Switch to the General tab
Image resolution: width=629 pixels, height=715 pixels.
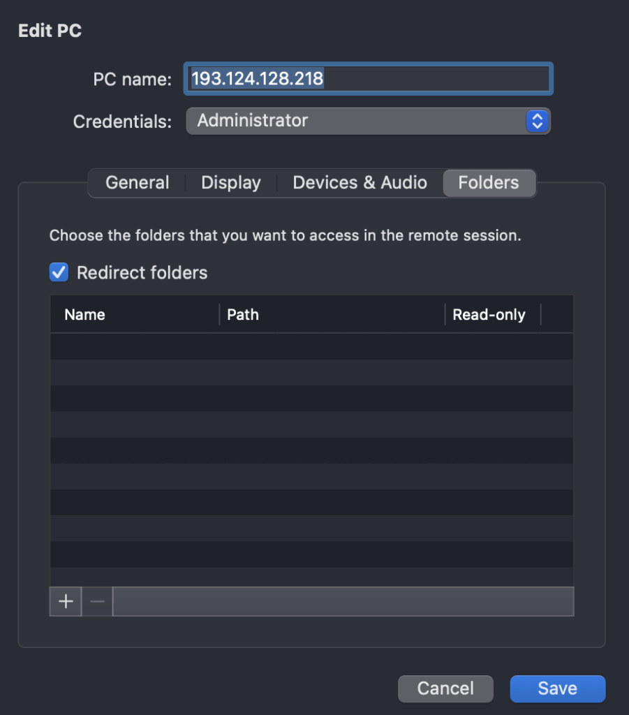click(x=138, y=183)
